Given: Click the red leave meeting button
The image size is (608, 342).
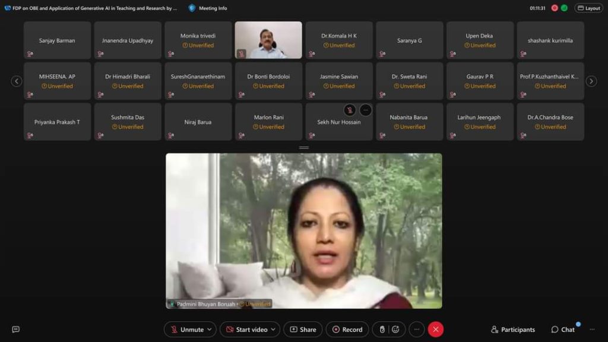Looking at the screenshot, I should (436, 330).
